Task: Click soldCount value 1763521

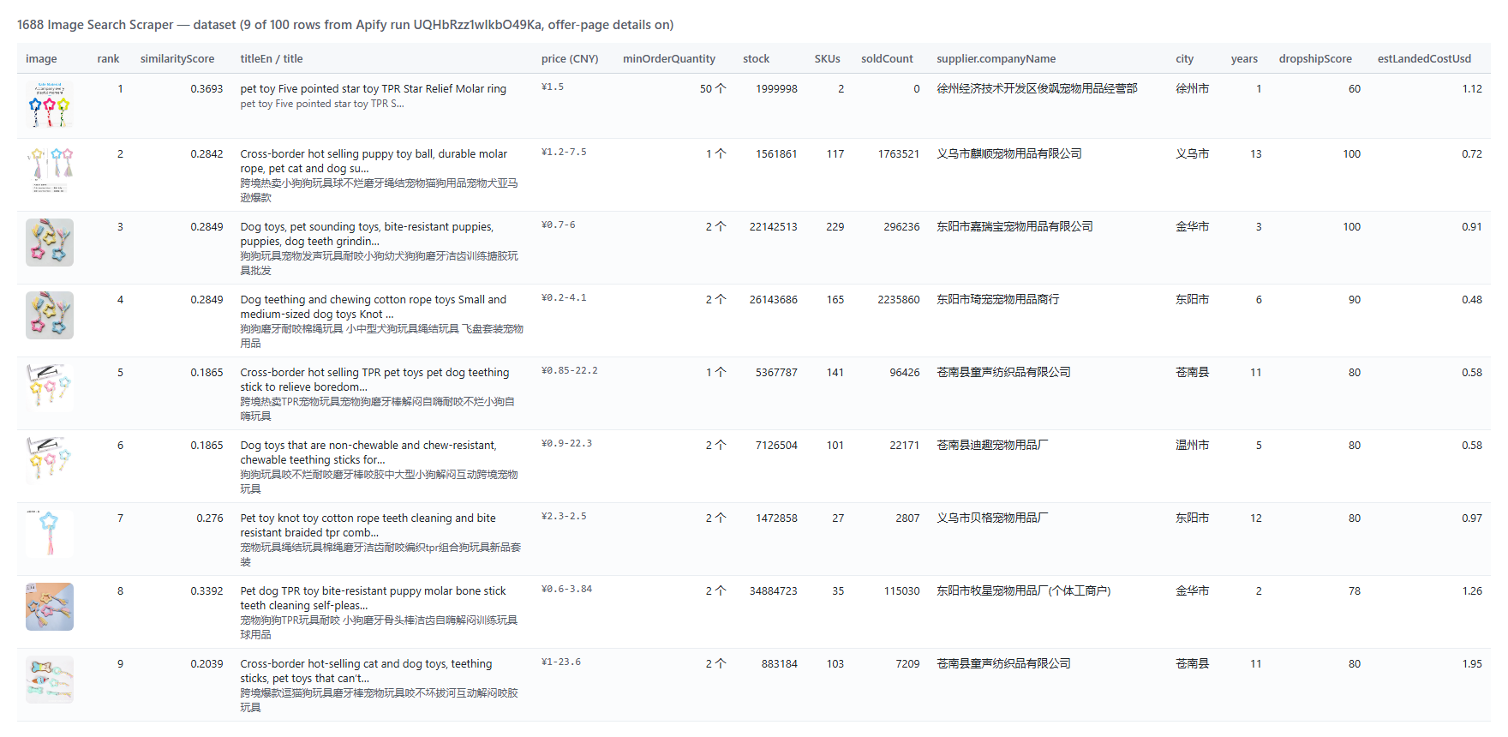Action: point(899,154)
